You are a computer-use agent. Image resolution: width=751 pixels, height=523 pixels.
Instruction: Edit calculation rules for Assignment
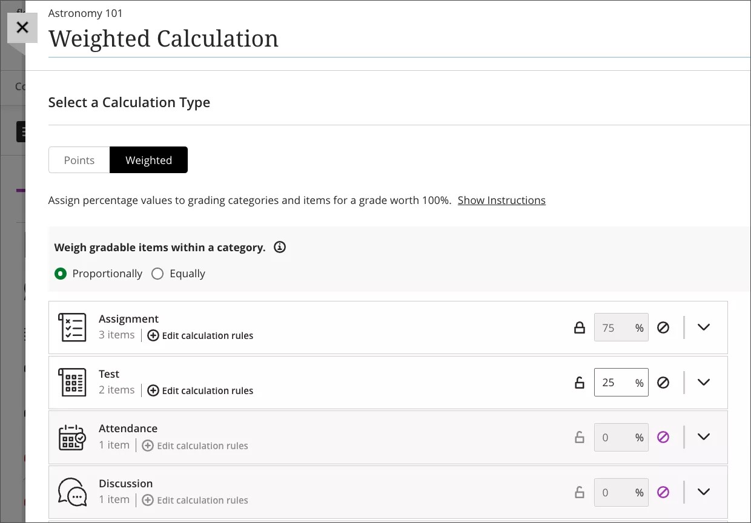(200, 335)
